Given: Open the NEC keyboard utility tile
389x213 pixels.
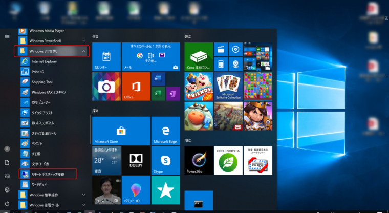Looking at the screenshot, I should 258,161.
